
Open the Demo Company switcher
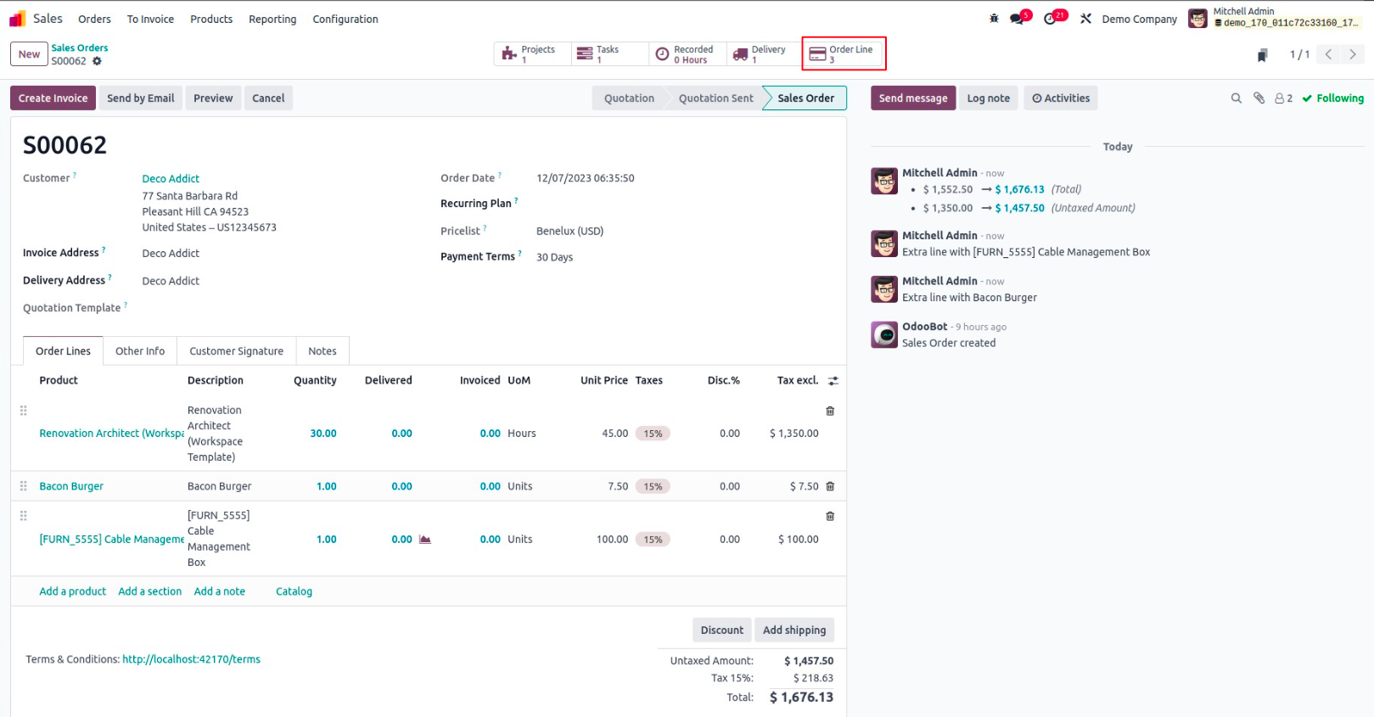(1140, 19)
